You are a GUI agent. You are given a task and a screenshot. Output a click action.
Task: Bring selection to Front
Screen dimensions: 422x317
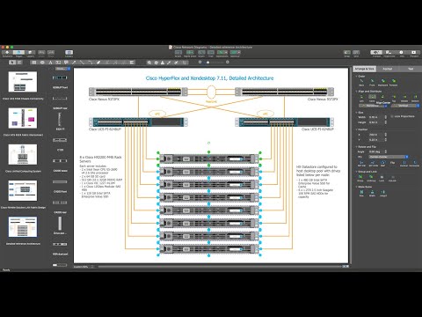[372, 82]
